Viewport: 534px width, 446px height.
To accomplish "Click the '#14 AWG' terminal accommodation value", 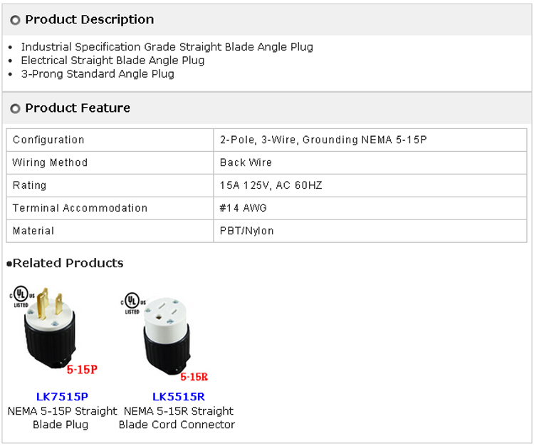I will pyautogui.click(x=244, y=209).
